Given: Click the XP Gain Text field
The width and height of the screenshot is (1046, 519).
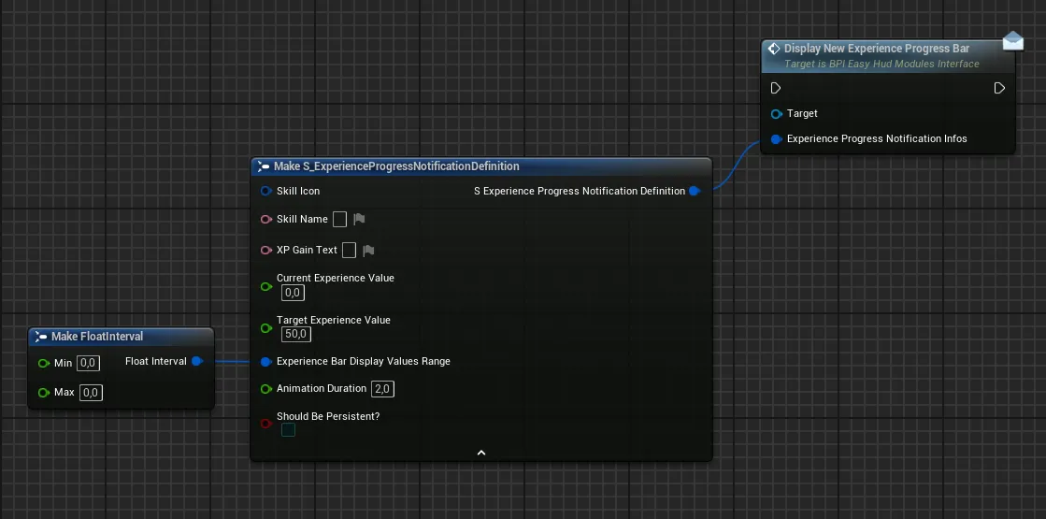Looking at the screenshot, I should (x=349, y=251).
